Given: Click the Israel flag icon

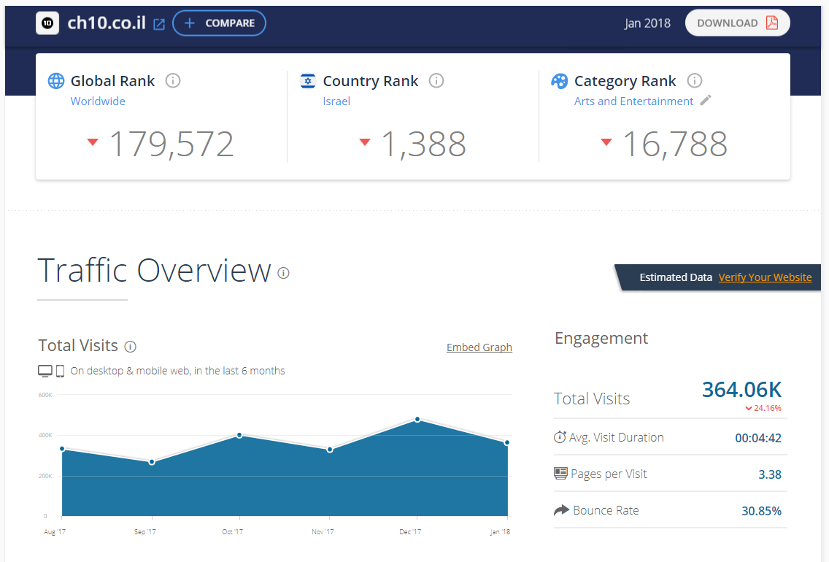Looking at the screenshot, I should point(308,81).
